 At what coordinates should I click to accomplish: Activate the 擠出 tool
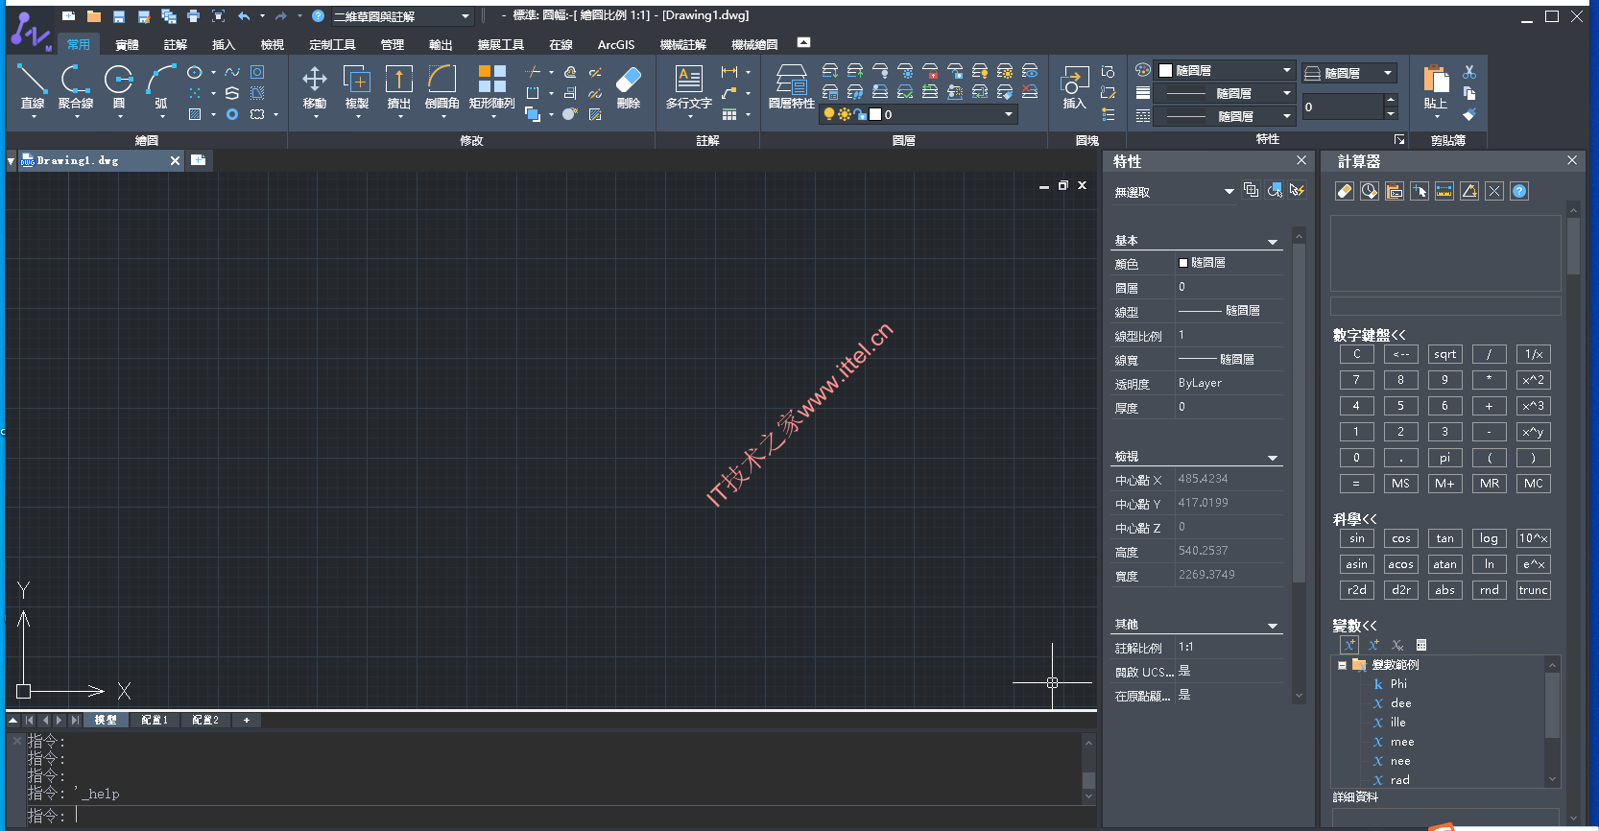(398, 87)
